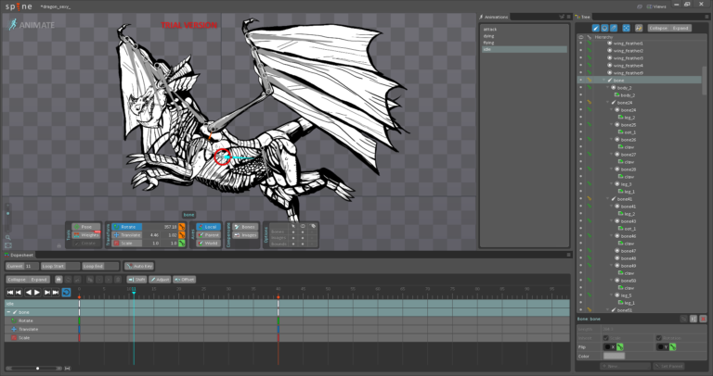Screen dimensions: 713x376
Task: Collapse the bone row in dopesheet
Action: pyautogui.click(x=8, y=312)
